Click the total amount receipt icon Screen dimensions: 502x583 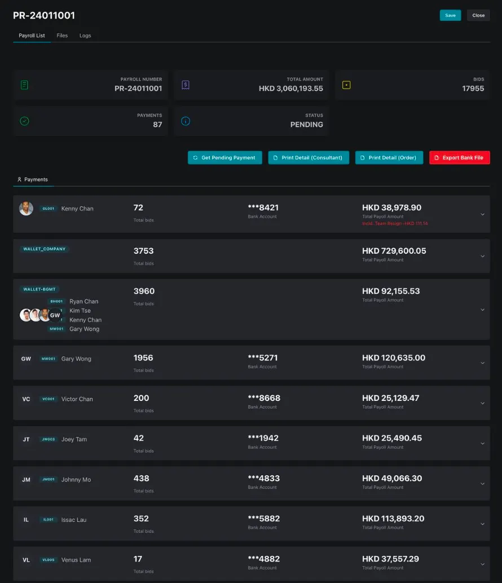pos(186,85)
